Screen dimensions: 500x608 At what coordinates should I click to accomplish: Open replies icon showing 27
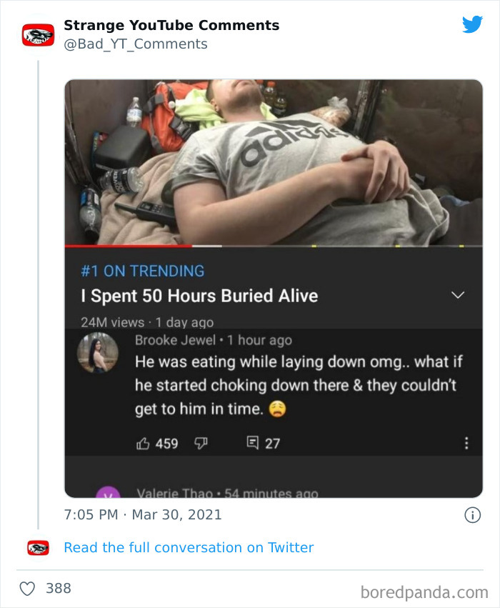253,442
